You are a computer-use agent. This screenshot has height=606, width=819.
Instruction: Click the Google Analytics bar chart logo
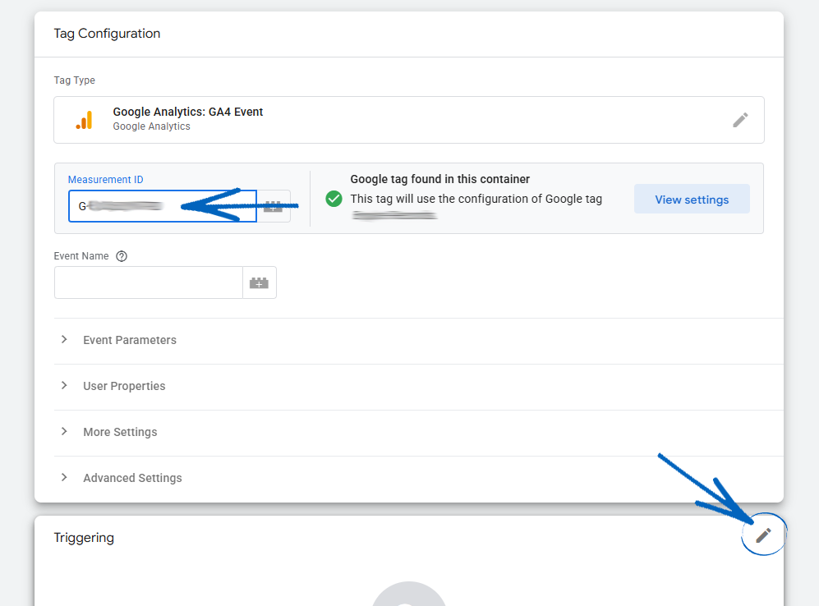(84, 120)
